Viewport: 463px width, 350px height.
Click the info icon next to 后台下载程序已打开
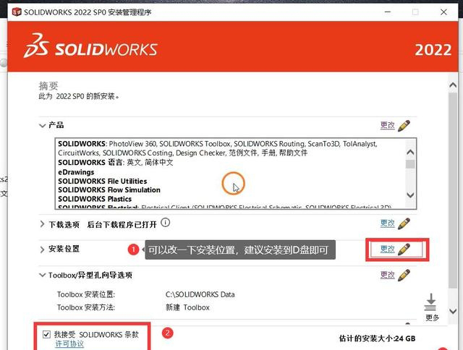[166, 223]
